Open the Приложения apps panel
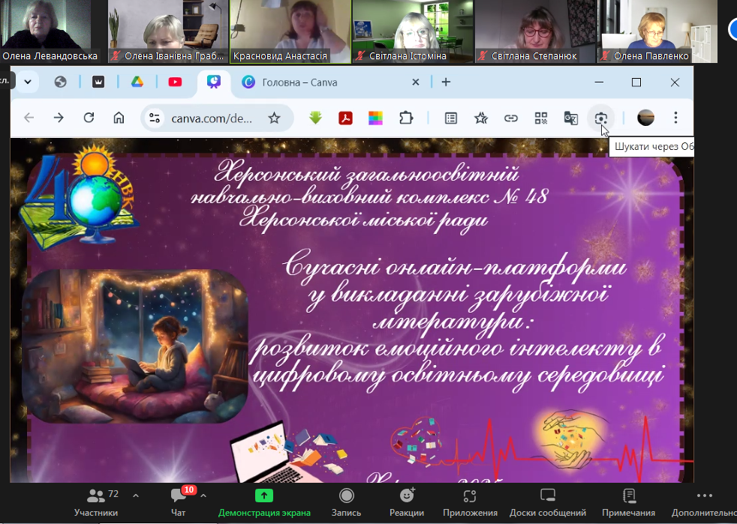Viewport: 737px width, 524px height. 470,502
